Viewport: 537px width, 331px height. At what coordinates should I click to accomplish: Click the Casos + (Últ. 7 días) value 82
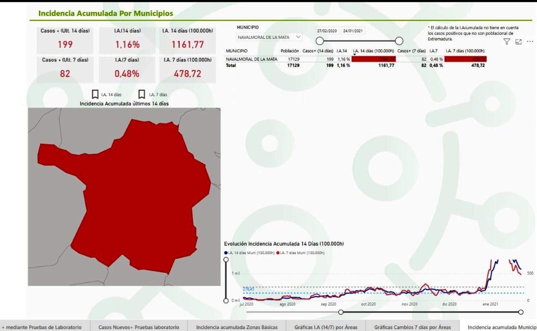(65, 74)
